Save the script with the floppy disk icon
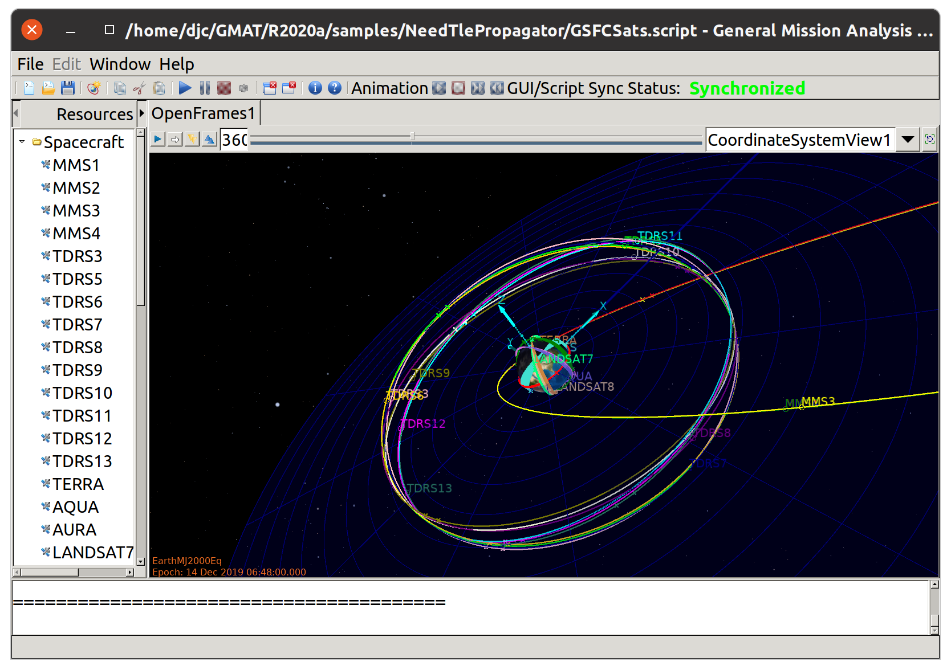Image resolution: width=951 pixels, height=670 pixels. (x=68, y=88)
